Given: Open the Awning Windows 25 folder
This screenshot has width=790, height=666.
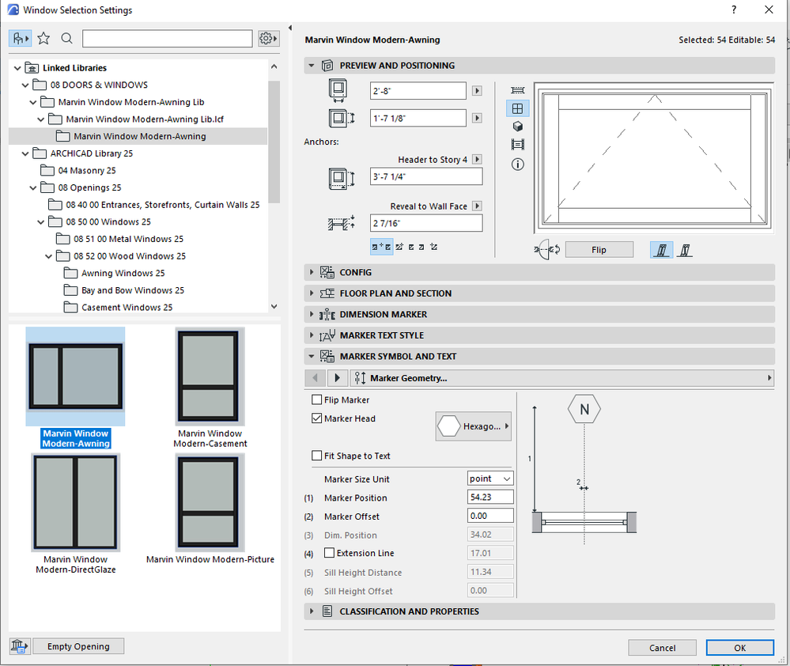Looking at the screenshot, I should pyautogui.click(x=123, y=273).
